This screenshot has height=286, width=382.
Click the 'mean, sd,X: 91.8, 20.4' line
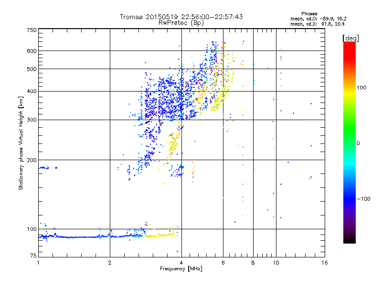[x=318, y=24]
